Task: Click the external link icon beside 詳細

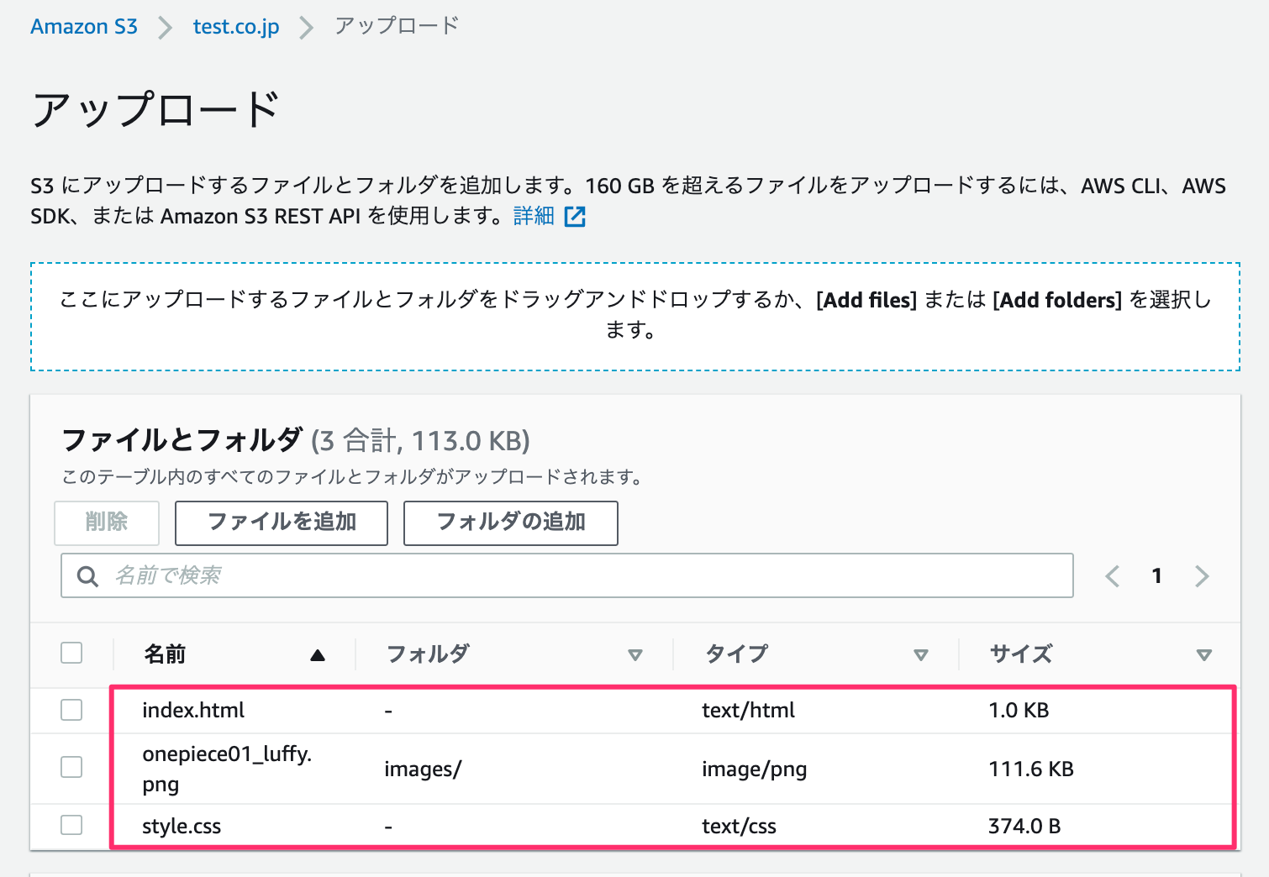Action: coord(575,216)
